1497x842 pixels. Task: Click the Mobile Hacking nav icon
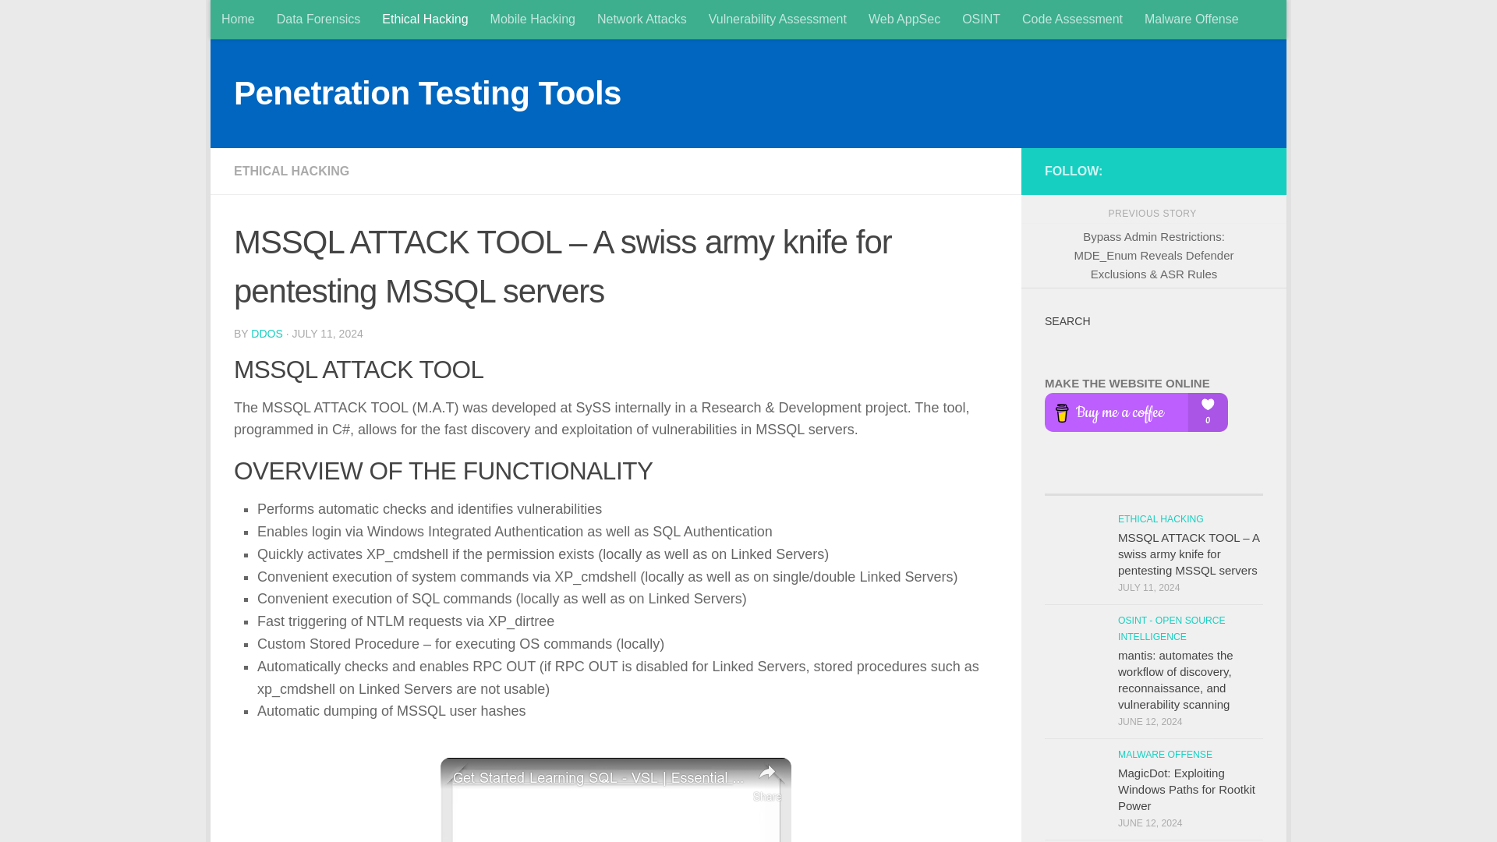click(x=533, y=19)
